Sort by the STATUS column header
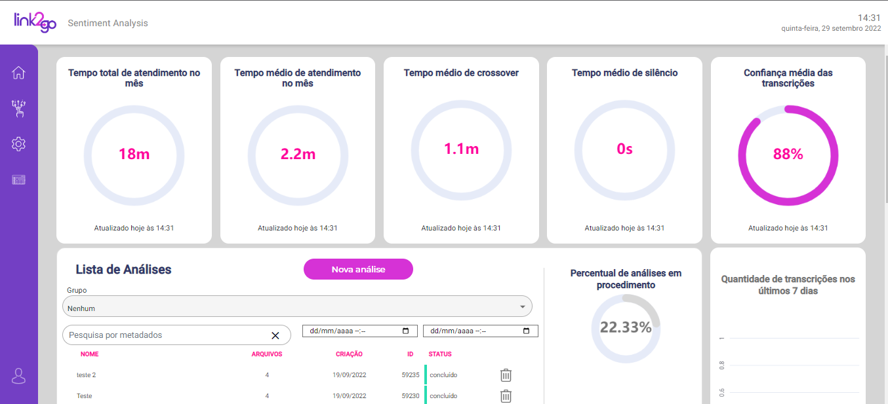Screen dimensions: 888x404 440,354
